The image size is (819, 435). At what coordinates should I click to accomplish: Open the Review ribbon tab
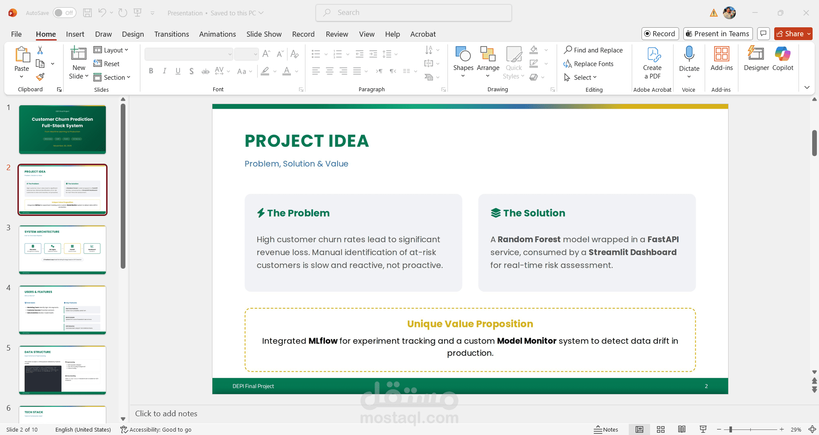pos(337,34)
